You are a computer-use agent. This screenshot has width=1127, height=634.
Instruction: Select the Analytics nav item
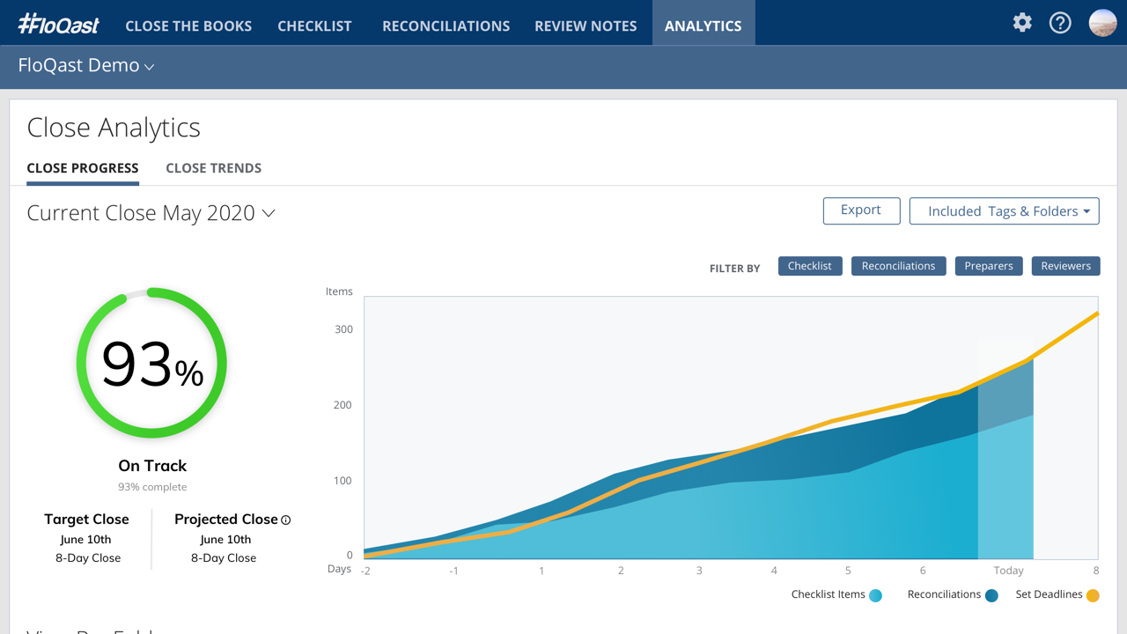(703, 23)
